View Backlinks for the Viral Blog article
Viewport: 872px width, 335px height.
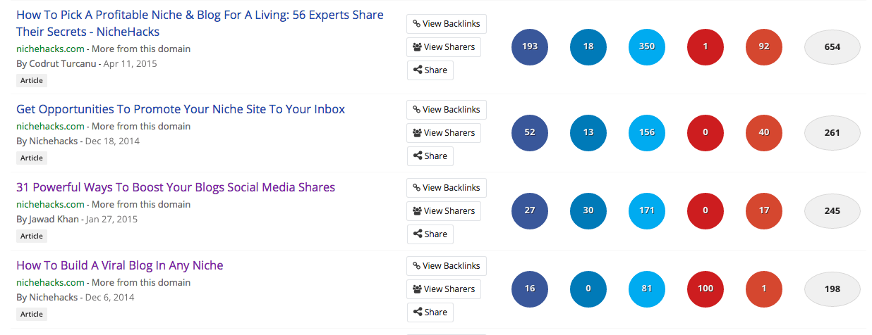(447, 266)
